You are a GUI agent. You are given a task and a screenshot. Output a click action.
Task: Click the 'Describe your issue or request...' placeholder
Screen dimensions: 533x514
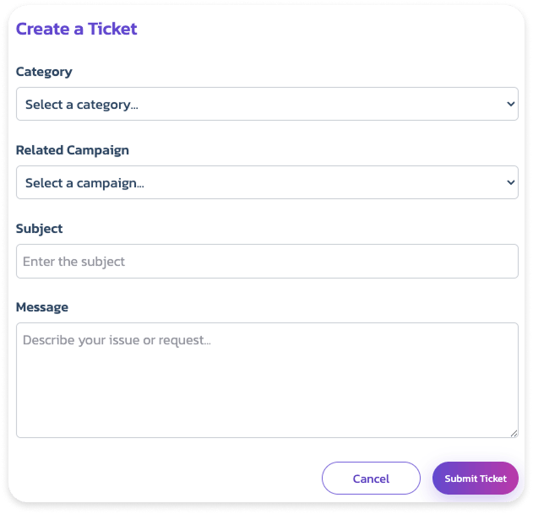[117, 340]
